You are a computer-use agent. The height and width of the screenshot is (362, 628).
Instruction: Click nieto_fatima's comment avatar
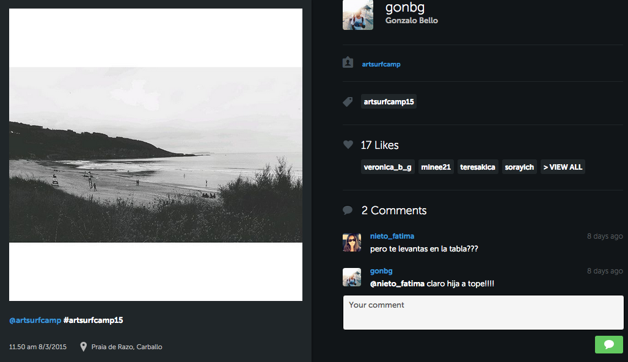pyautogui.click(x=352, y=242)
